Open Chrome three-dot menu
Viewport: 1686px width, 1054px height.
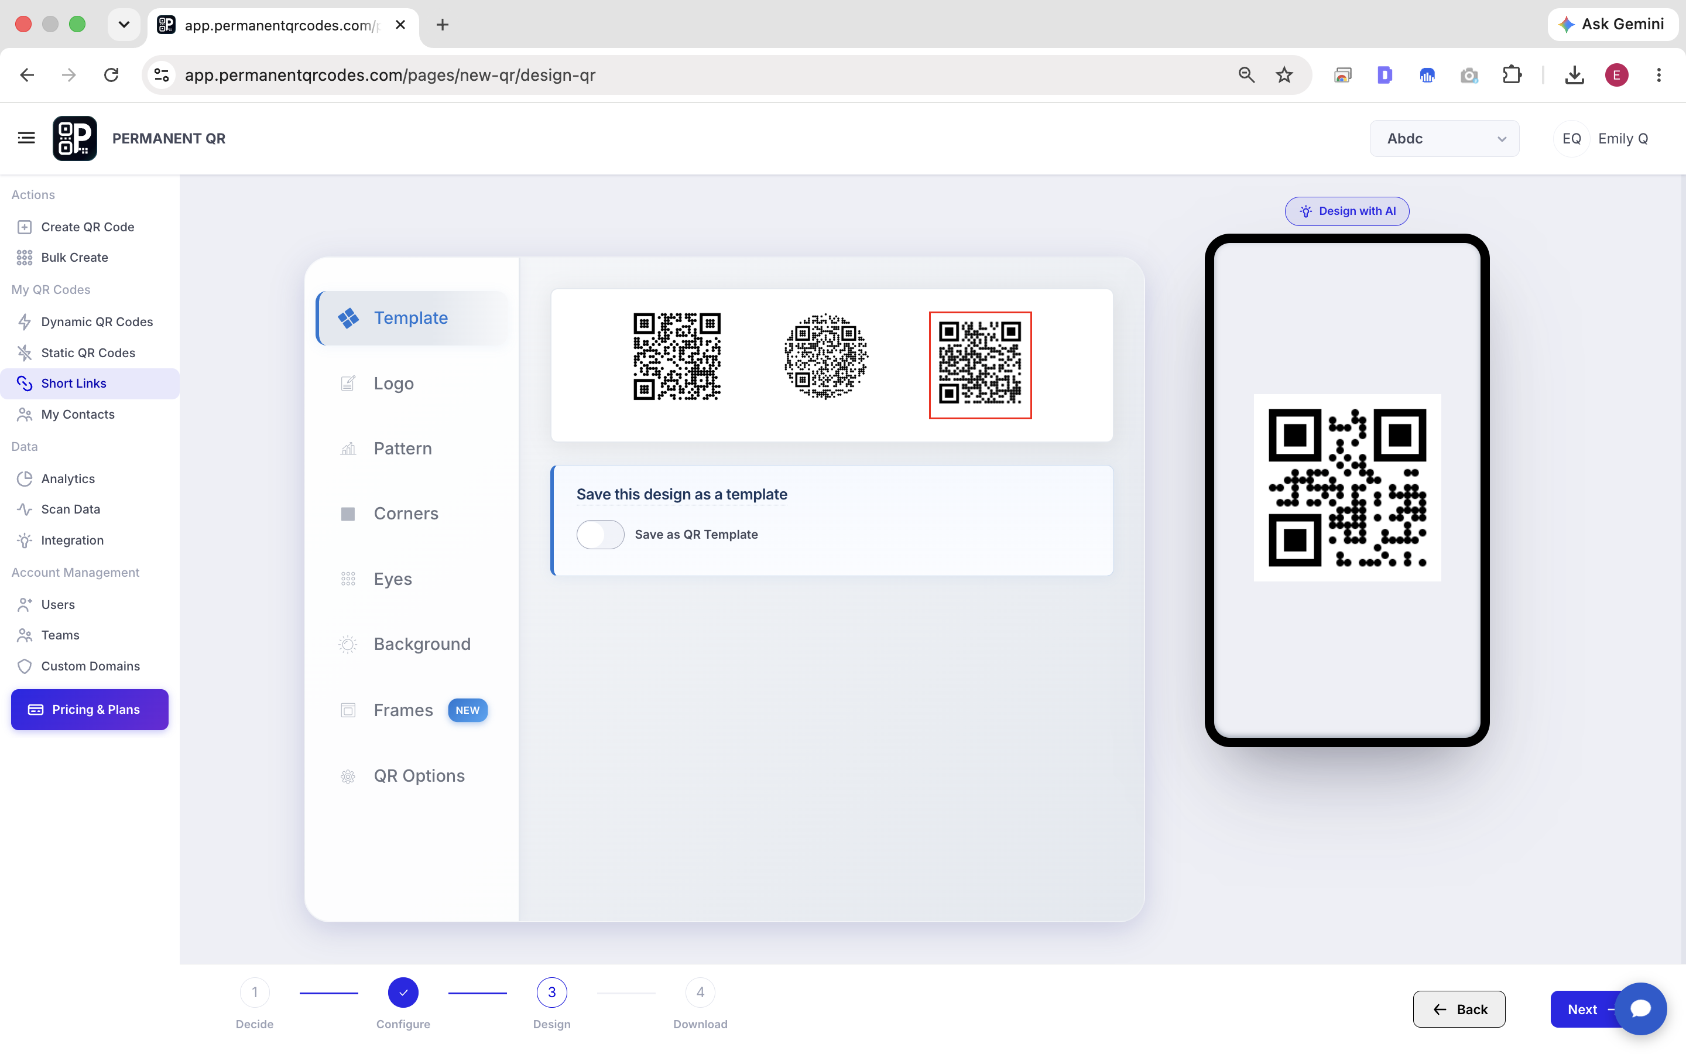(x=1659, y=76)
